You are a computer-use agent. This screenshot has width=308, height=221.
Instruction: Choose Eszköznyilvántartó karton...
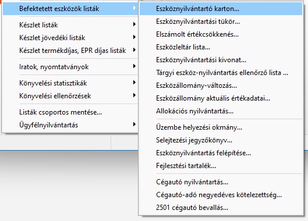click(221, 9)
